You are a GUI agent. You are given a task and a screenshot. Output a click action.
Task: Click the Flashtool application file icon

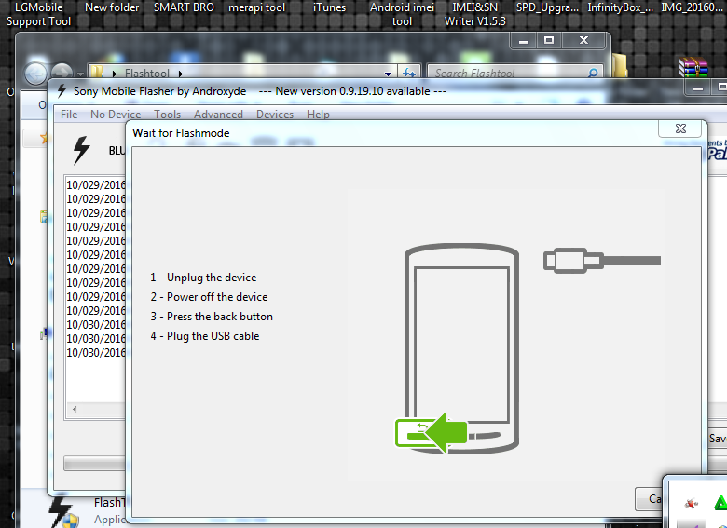(61, 510)
